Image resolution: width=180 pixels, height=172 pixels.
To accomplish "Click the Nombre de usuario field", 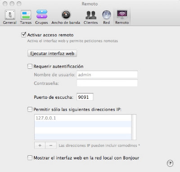I will (107, 75).
